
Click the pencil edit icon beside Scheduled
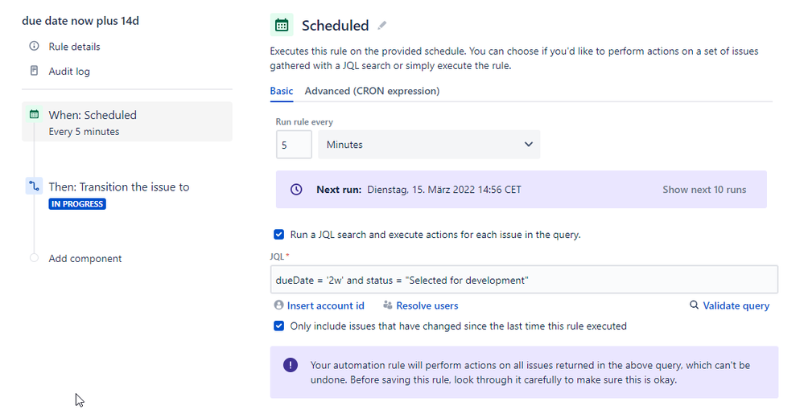382,26
